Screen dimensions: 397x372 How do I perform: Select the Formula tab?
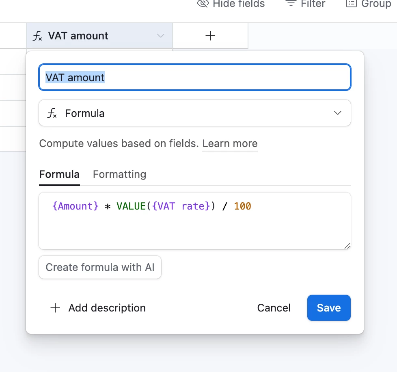click(x=59, y=174)
